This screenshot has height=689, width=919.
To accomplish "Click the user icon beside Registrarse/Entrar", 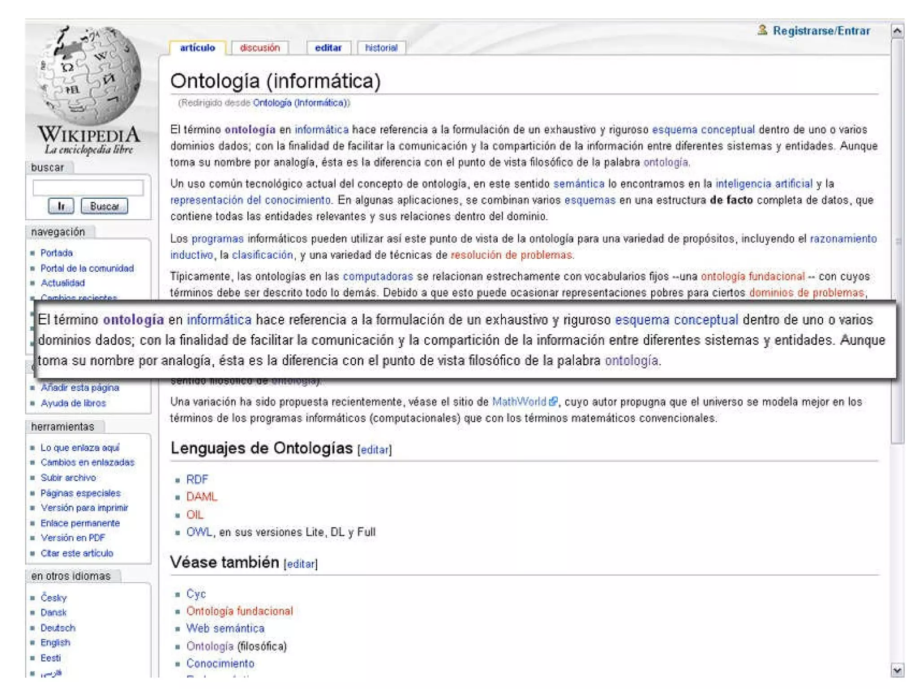I will point(762,31).
